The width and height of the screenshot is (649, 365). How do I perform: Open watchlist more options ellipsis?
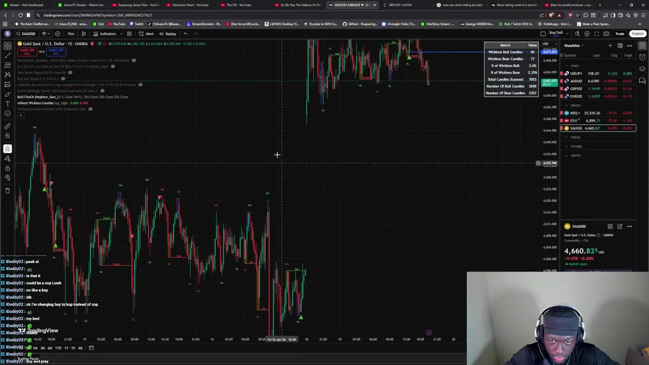click(629, 46)
